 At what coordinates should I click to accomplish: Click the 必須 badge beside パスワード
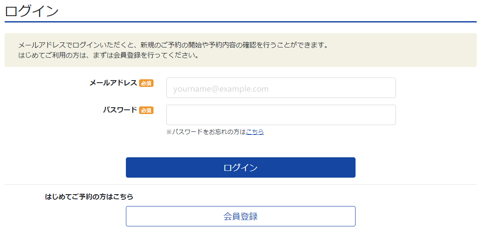[x=146, y=111]
